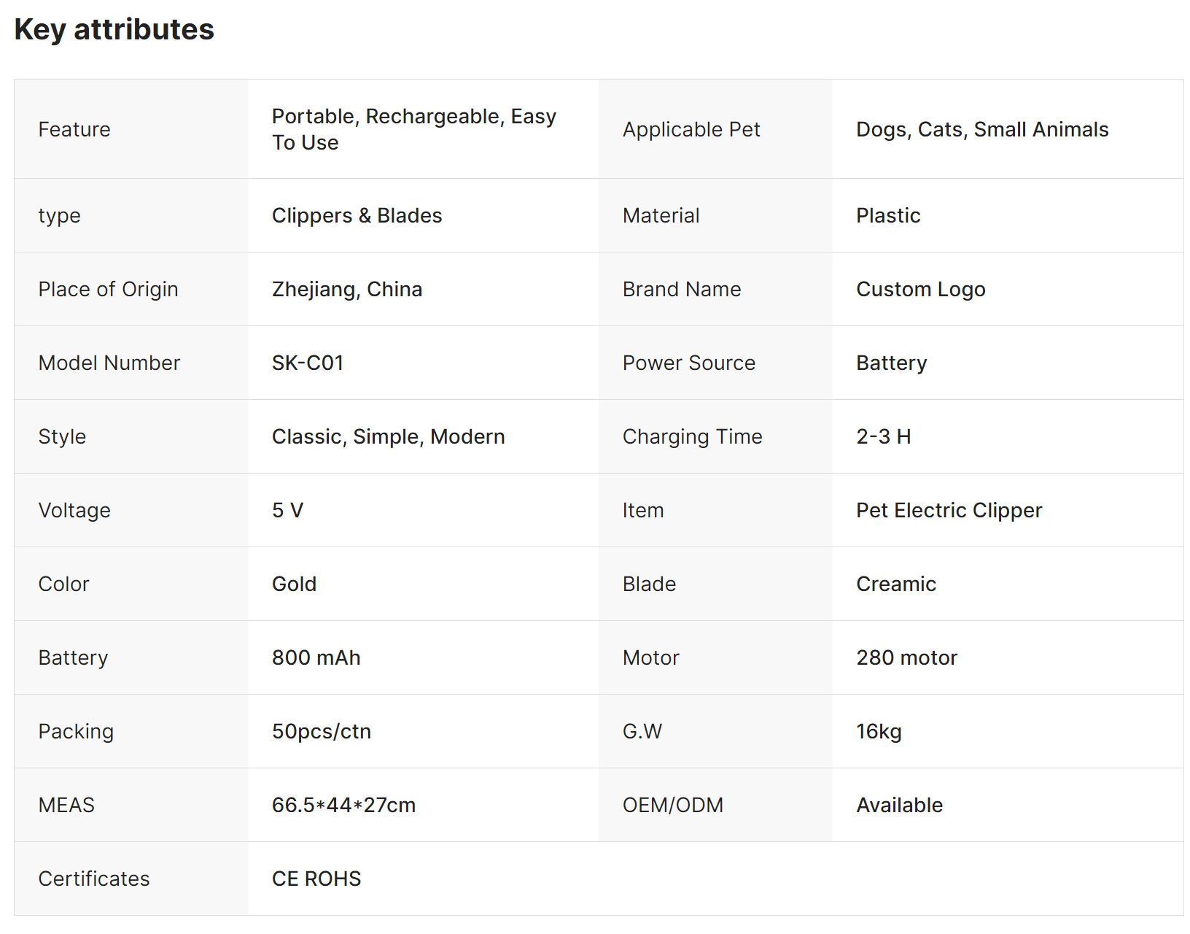
Task: Click the Custom Logo brand value
Action: [x=920, y=289]
